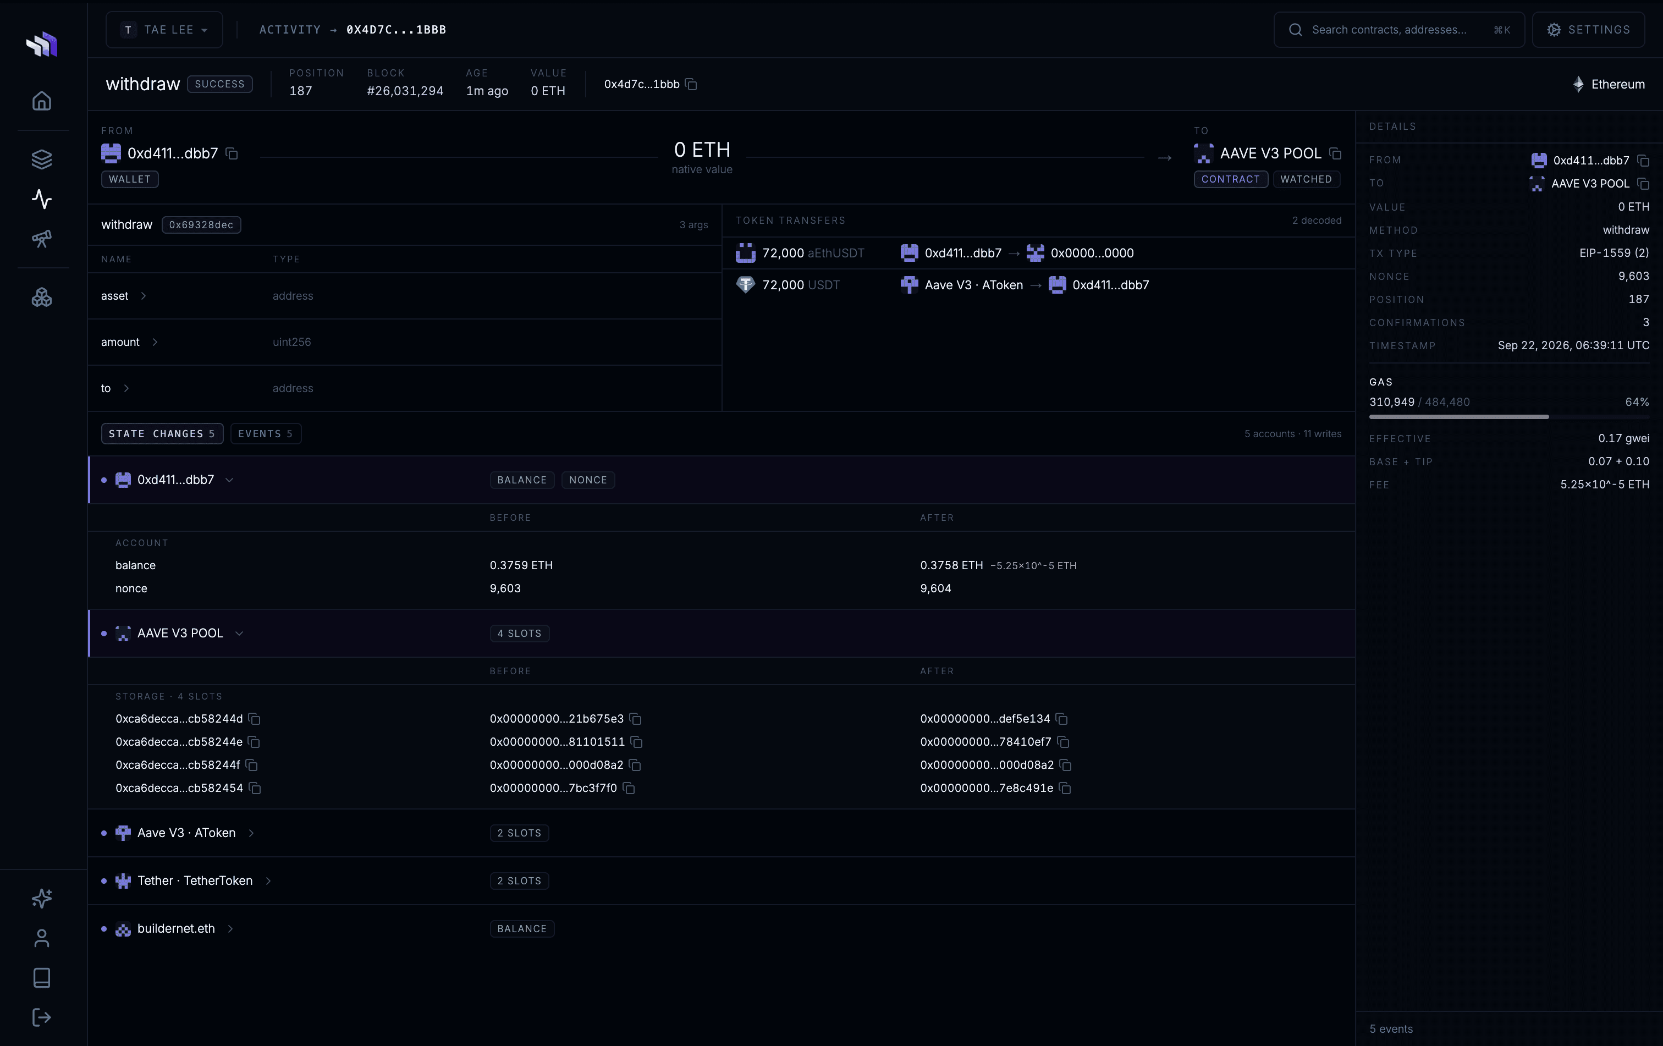Collapse the 0xd411...dbb7 state change section
The image size is (1663, 1046).
tap(229, 480)
